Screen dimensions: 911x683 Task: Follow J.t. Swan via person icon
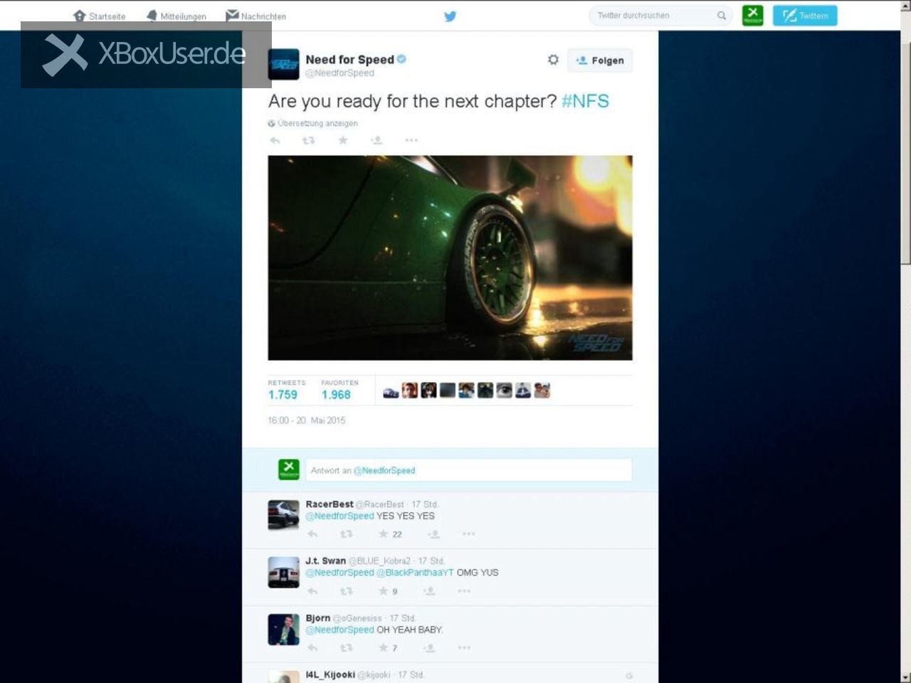[429, 591]
